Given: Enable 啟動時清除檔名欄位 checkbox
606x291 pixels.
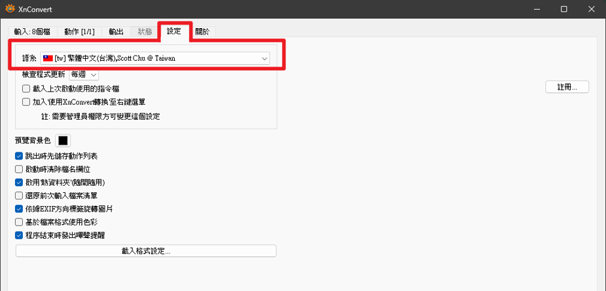Looking at the screenshot, I should coord(19,169).
